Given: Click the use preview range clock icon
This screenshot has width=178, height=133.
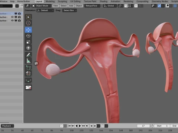Looking at the screenshot, I should (x=152, y=126).
